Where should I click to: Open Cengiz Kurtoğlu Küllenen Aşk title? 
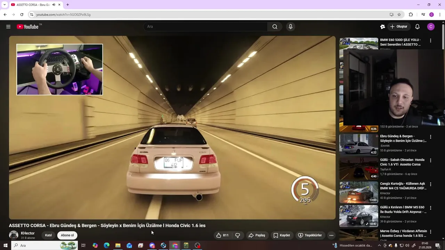pos(403,186)
